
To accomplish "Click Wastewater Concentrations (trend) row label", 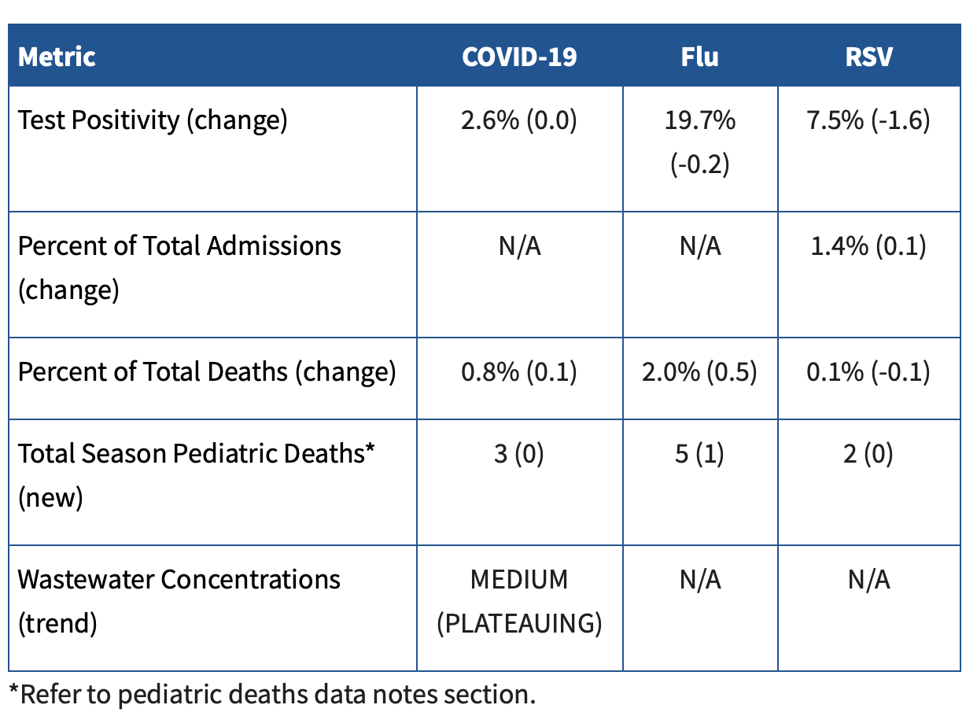I will pos(179,601).
